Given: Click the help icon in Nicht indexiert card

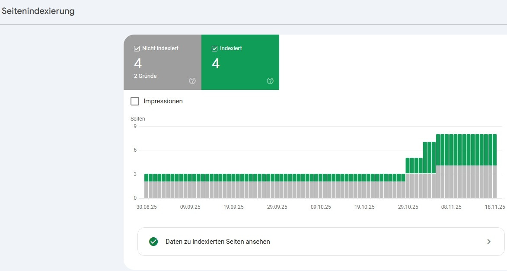Looking at the screenshot, I should (x=192, y=81).
